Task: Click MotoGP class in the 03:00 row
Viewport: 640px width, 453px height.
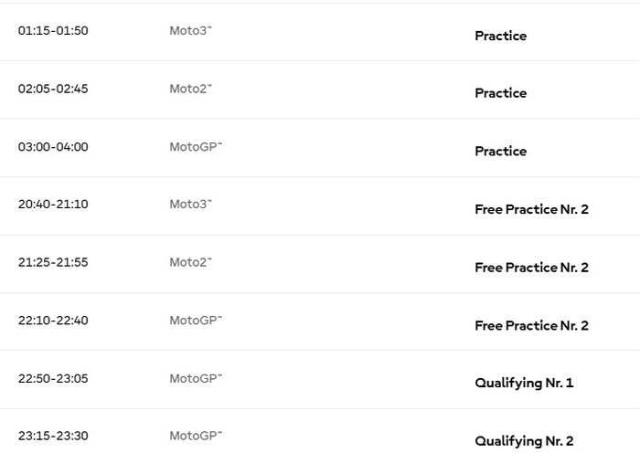Action: tap(196, 146)
